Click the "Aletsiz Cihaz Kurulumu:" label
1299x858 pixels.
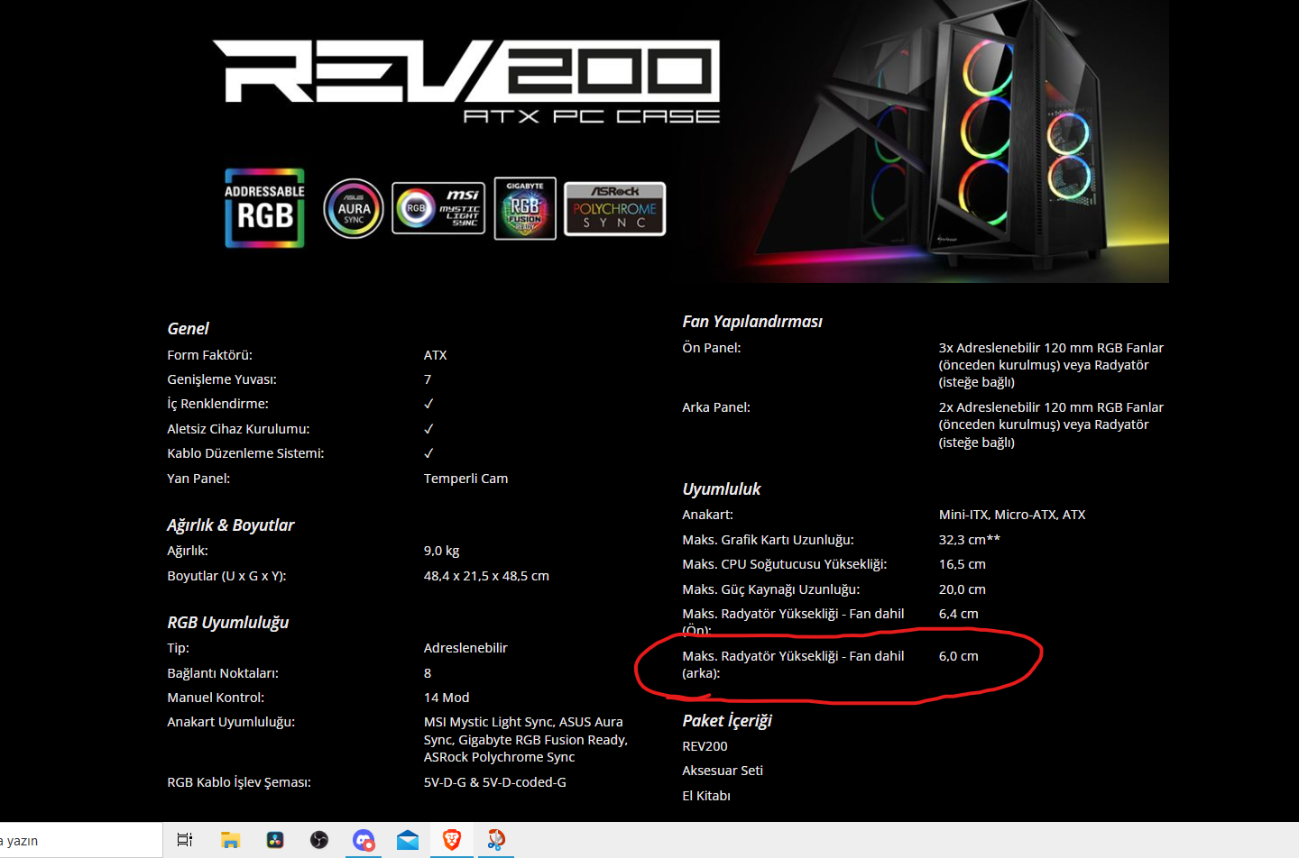tap(238, 429)
